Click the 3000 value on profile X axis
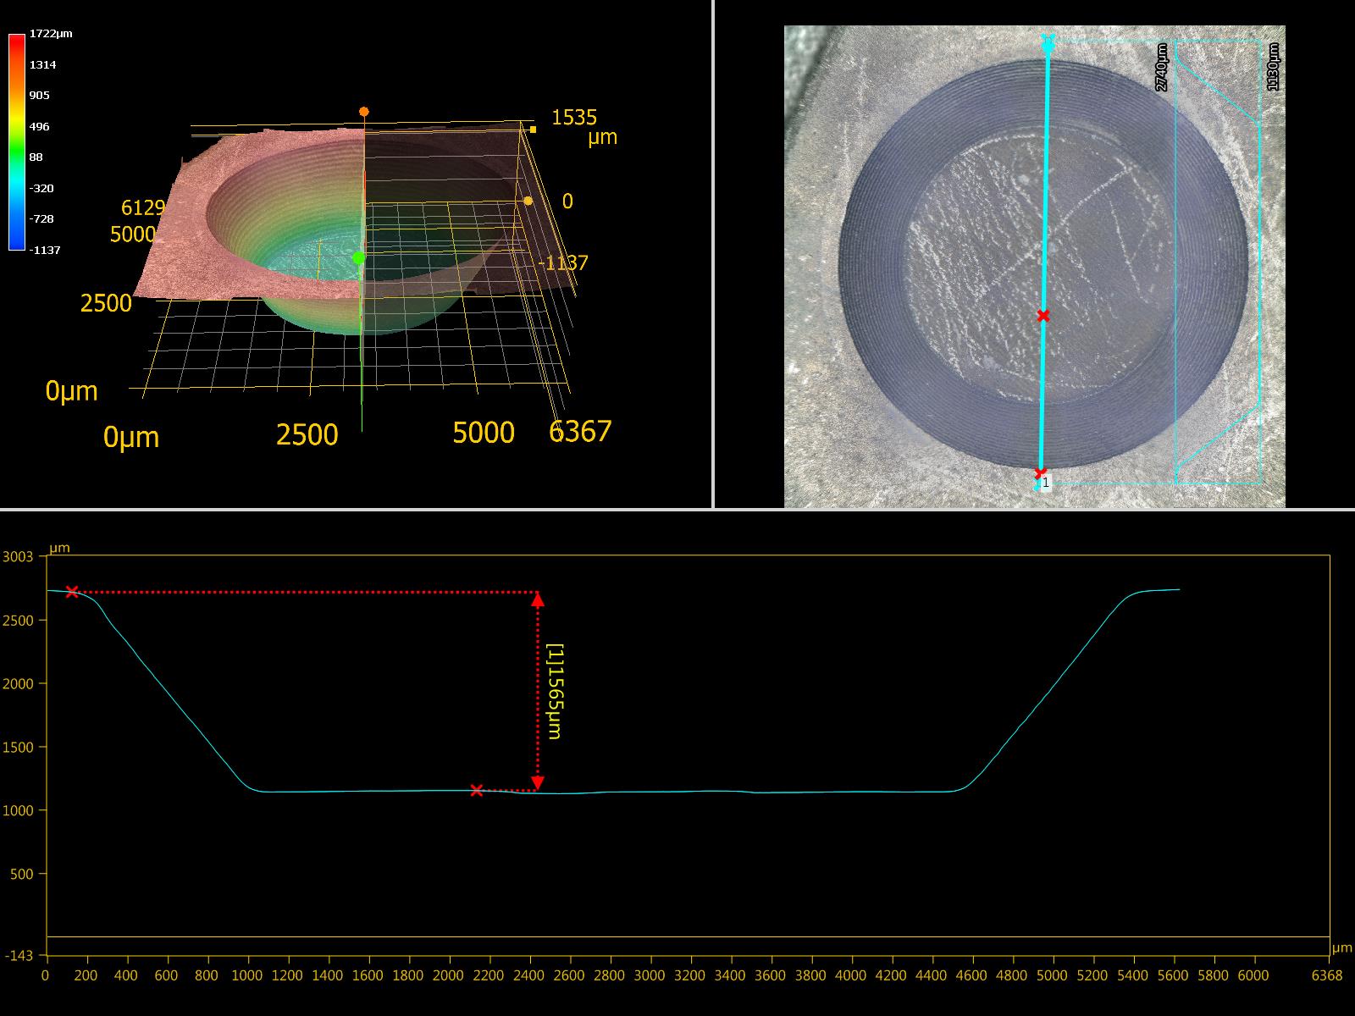Screen dimensions: 1355x1016 coord(650,975)
